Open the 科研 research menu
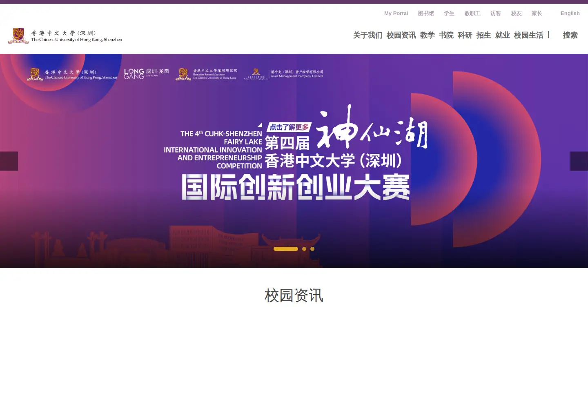This screenshot has height=408, width=588. tap(465, 35)
